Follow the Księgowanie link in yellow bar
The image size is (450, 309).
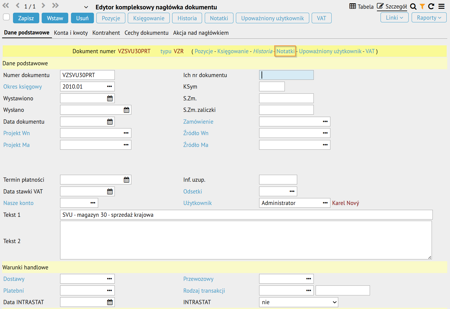[x=233, y=51]
